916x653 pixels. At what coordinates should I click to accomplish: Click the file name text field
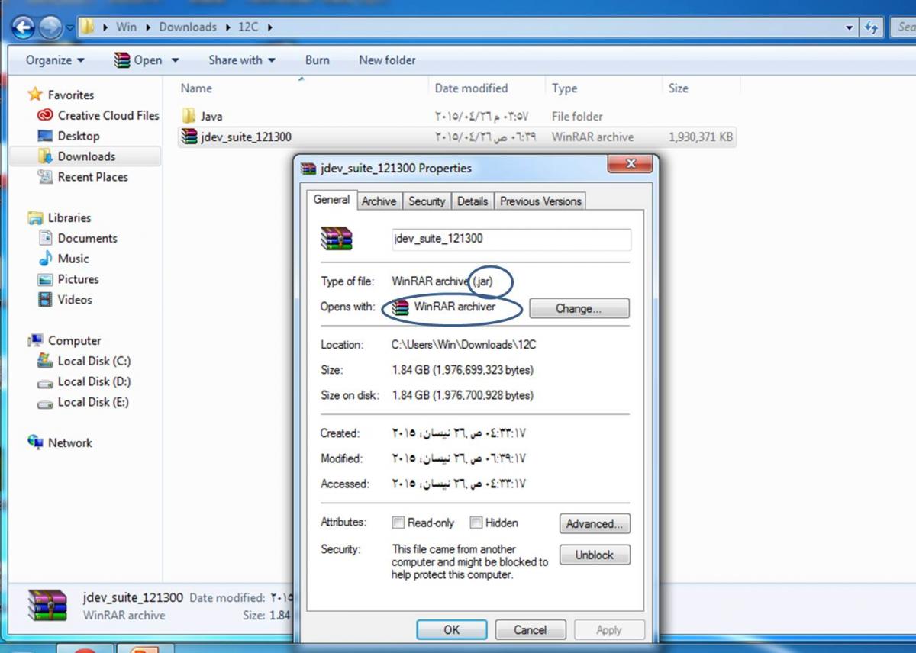511,239
